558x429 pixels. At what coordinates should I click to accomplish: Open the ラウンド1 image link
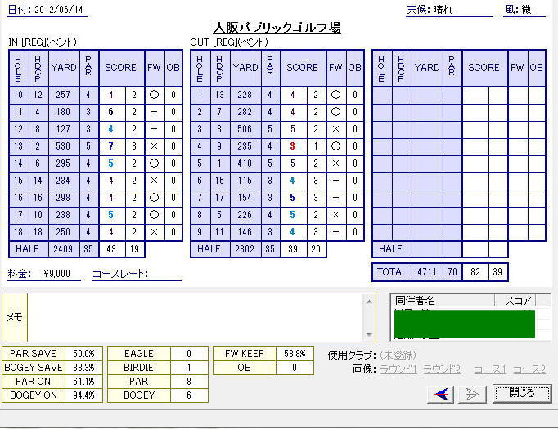(x=398, y=369)
